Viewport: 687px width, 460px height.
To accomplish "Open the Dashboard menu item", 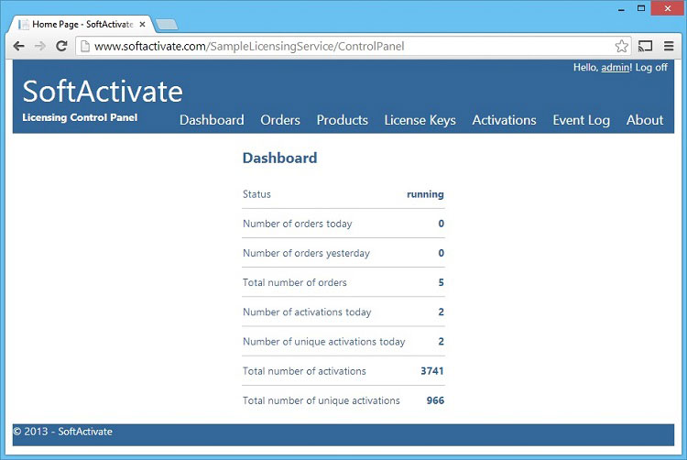I will pos(212,120).
